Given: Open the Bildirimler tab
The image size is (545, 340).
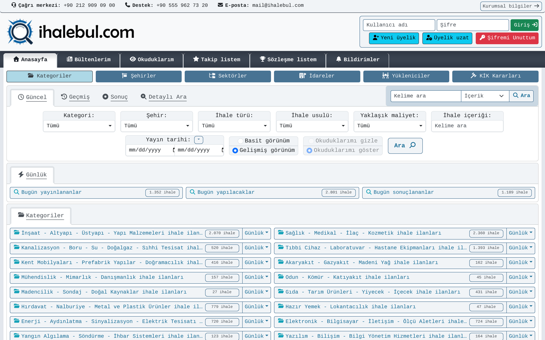Looking at the screenshot, I should click(x=358, y=60).
